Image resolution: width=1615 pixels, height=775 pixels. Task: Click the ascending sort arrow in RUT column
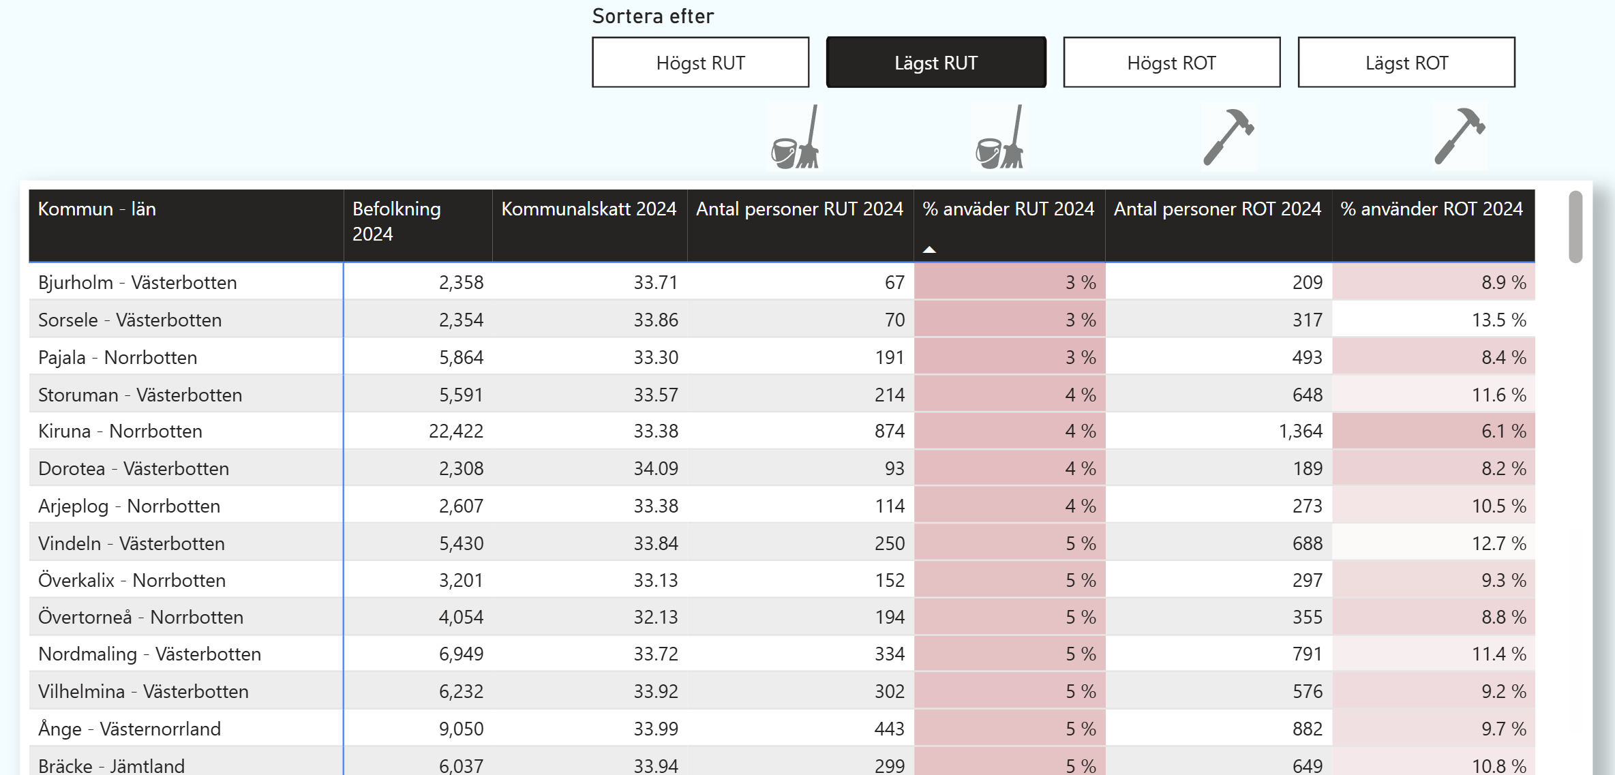[929, 249]
